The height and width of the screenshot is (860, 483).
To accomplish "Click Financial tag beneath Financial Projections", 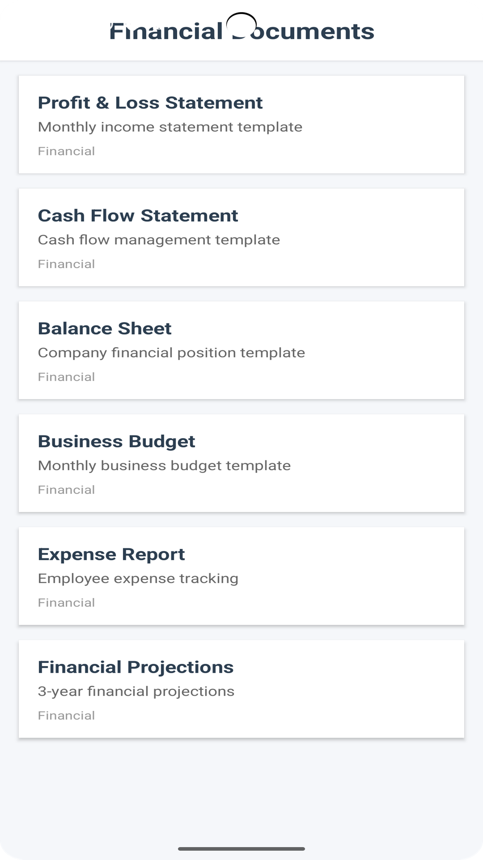I will pyautogui.click(x=66, y=716).
